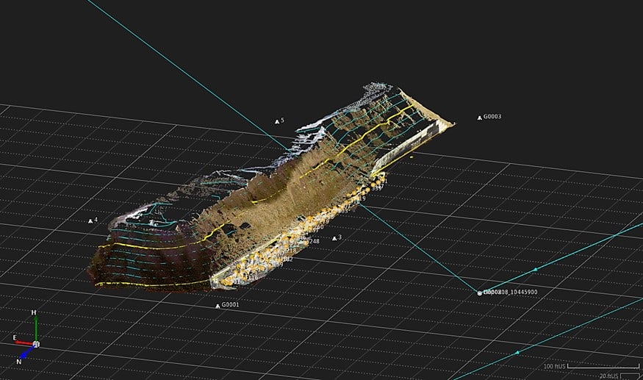
Task: Click the green H axis of gizmo
Action: 36,329
